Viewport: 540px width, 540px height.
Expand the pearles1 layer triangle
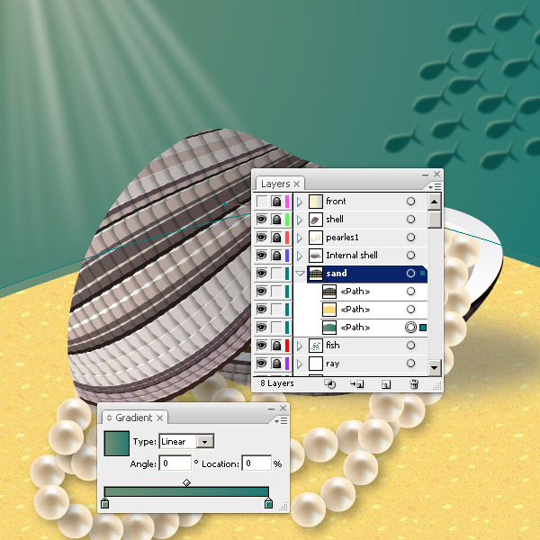click(x=300, y=238)
